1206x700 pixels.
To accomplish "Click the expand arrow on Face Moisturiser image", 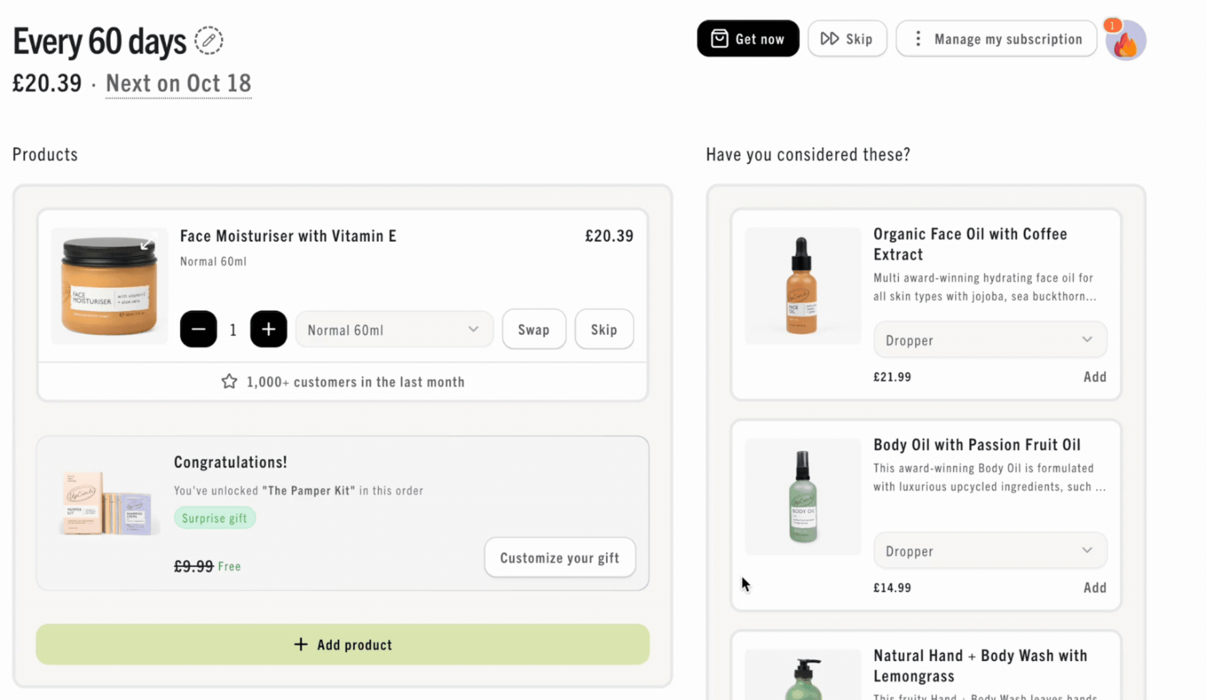I will point(148,242).
